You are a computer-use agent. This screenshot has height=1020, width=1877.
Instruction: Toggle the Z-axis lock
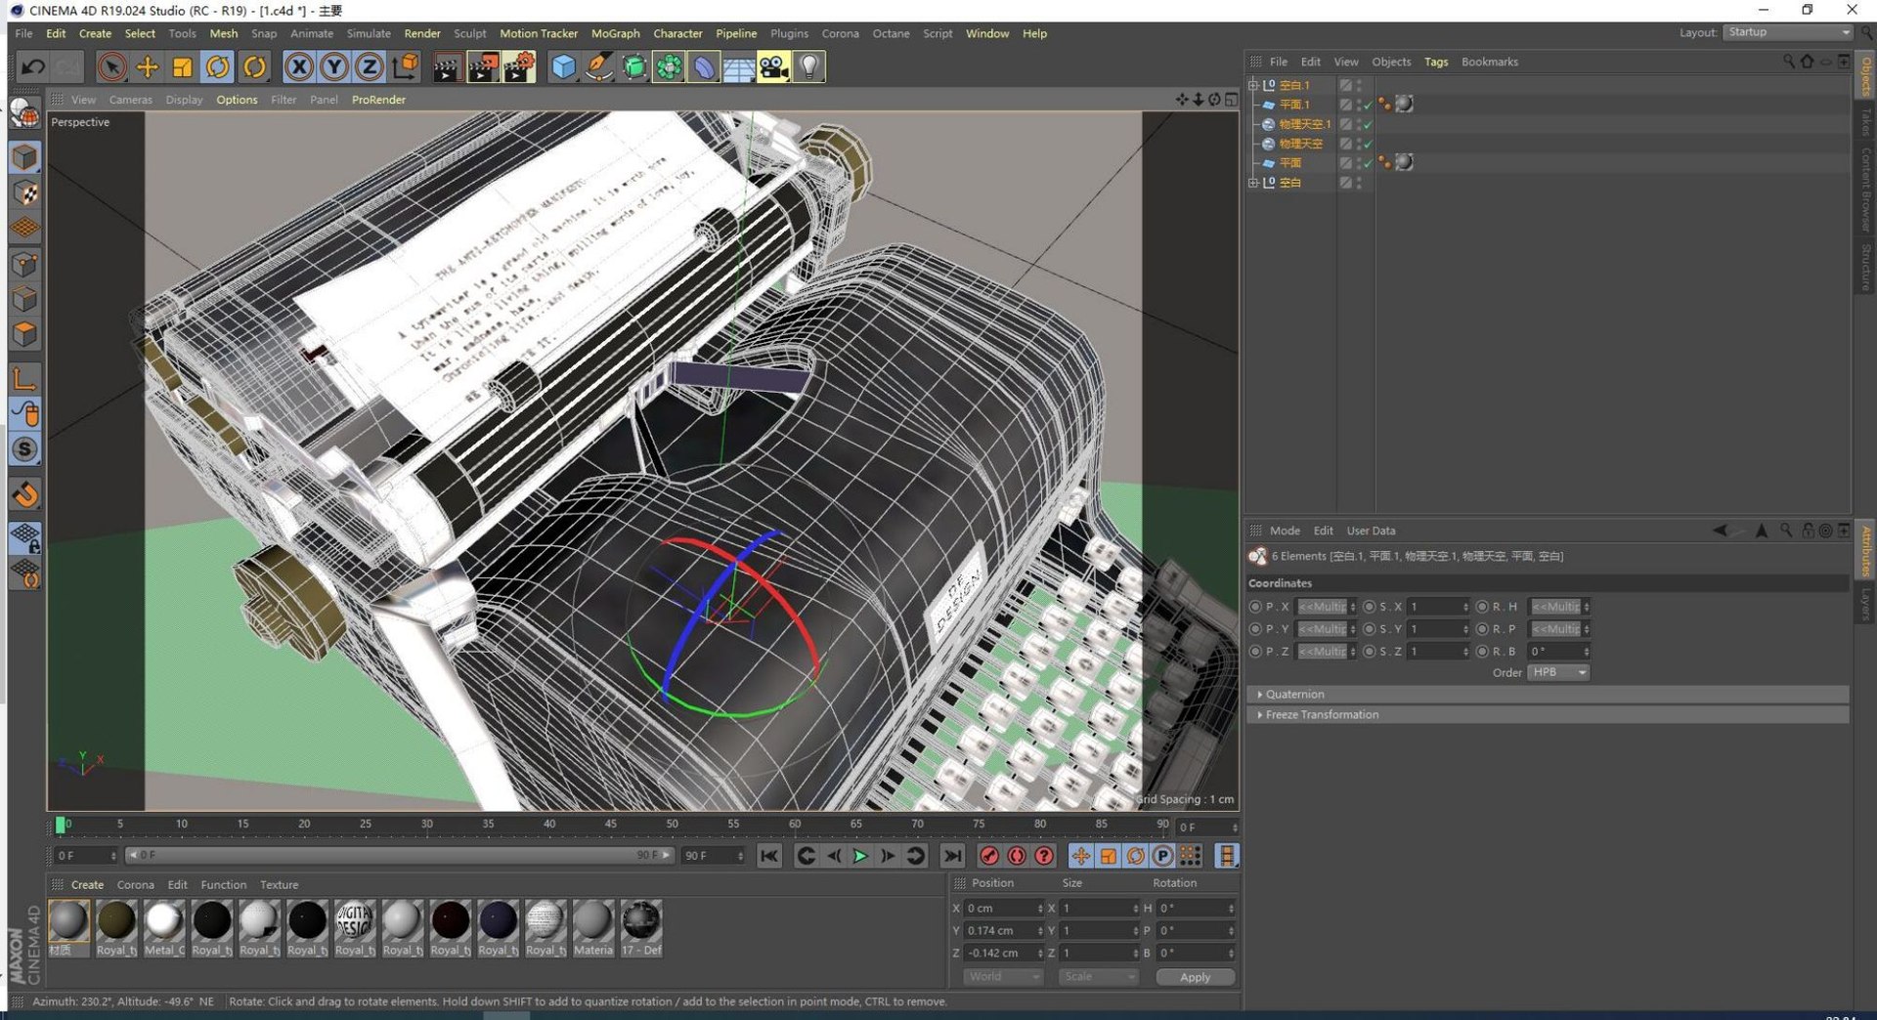coord(369,66)
